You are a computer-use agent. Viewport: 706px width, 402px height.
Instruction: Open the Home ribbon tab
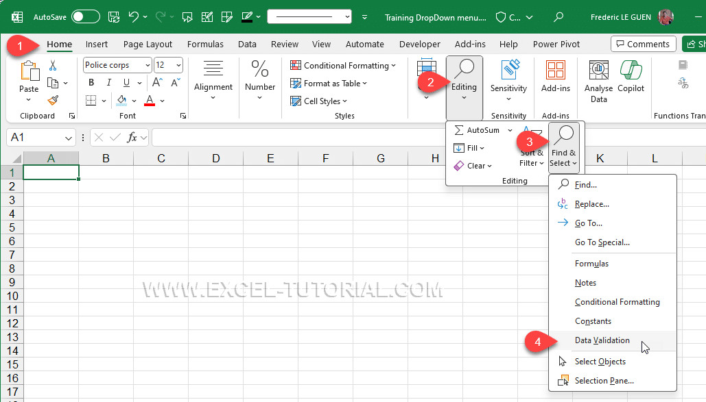point(60,44)
